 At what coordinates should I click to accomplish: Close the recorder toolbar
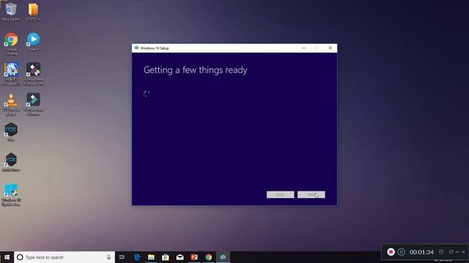pyautogui.click(x=464, y=252)
